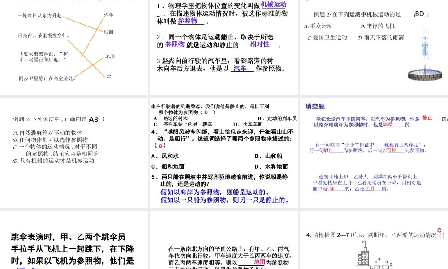
Task: Click option C. 船和地面
Action: pyautogui.click(x=168, y=166)
